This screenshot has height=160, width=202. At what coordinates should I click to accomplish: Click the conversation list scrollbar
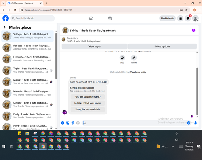56,56
